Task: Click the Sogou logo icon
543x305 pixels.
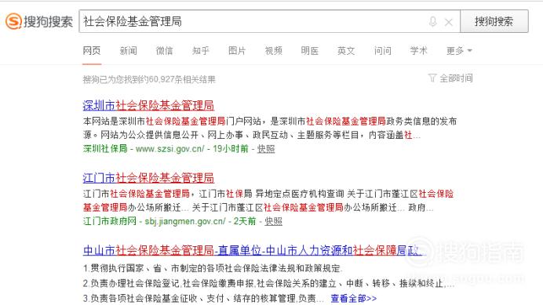Action: click(x=13, y=21)
